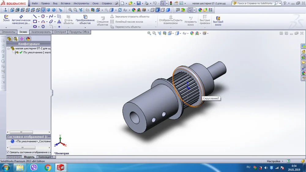Open dropdown arrow next to Line tool

(39, 17)
